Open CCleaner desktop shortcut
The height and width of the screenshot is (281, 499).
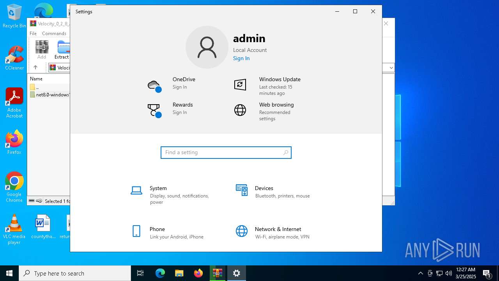(x=14, y=58)
